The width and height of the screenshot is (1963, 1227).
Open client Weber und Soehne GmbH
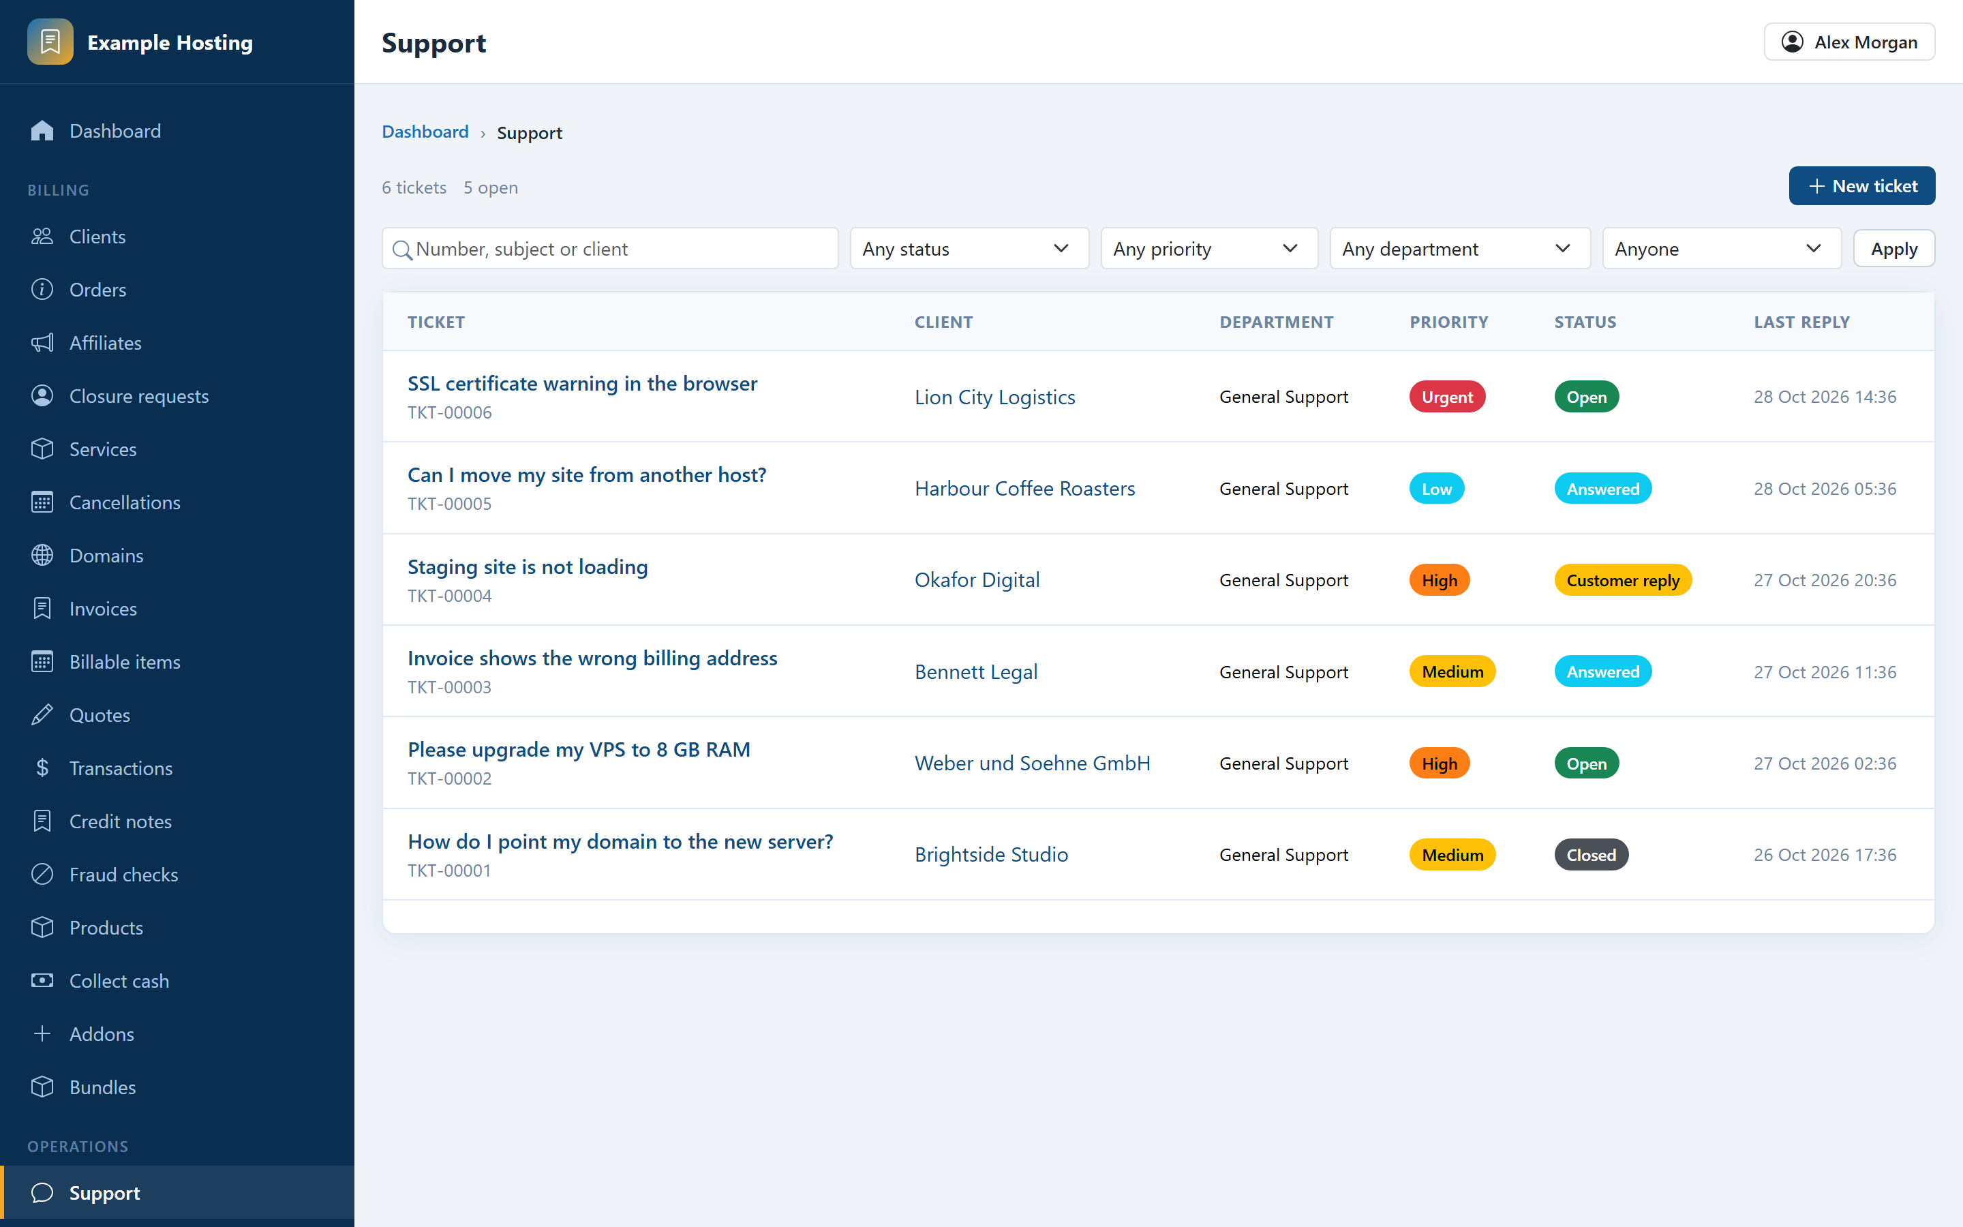[1033, 763]
